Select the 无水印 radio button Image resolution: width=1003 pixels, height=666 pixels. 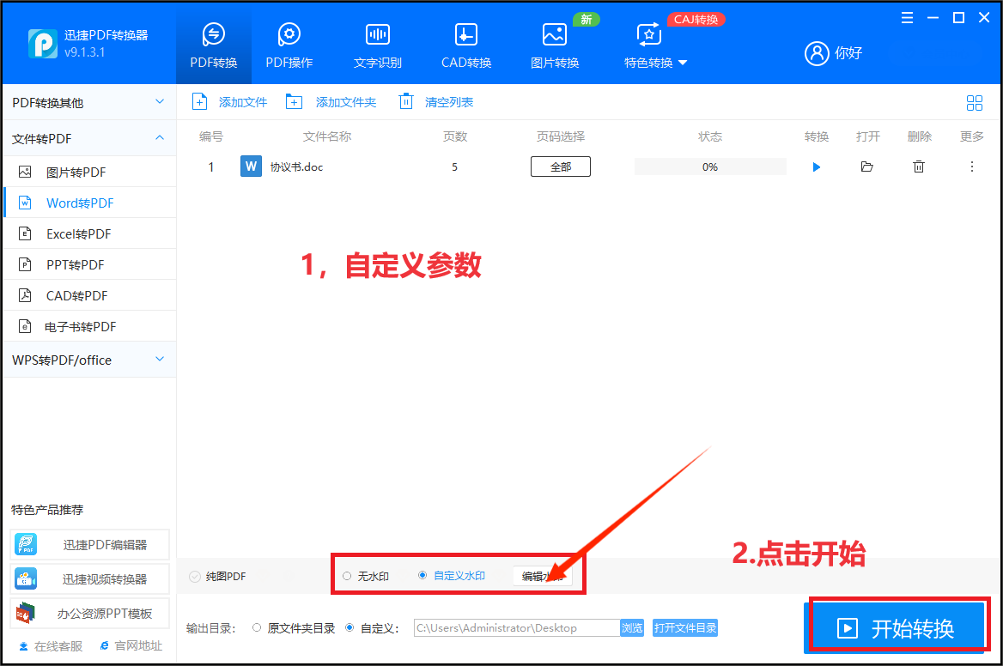(x=347, y=576)
